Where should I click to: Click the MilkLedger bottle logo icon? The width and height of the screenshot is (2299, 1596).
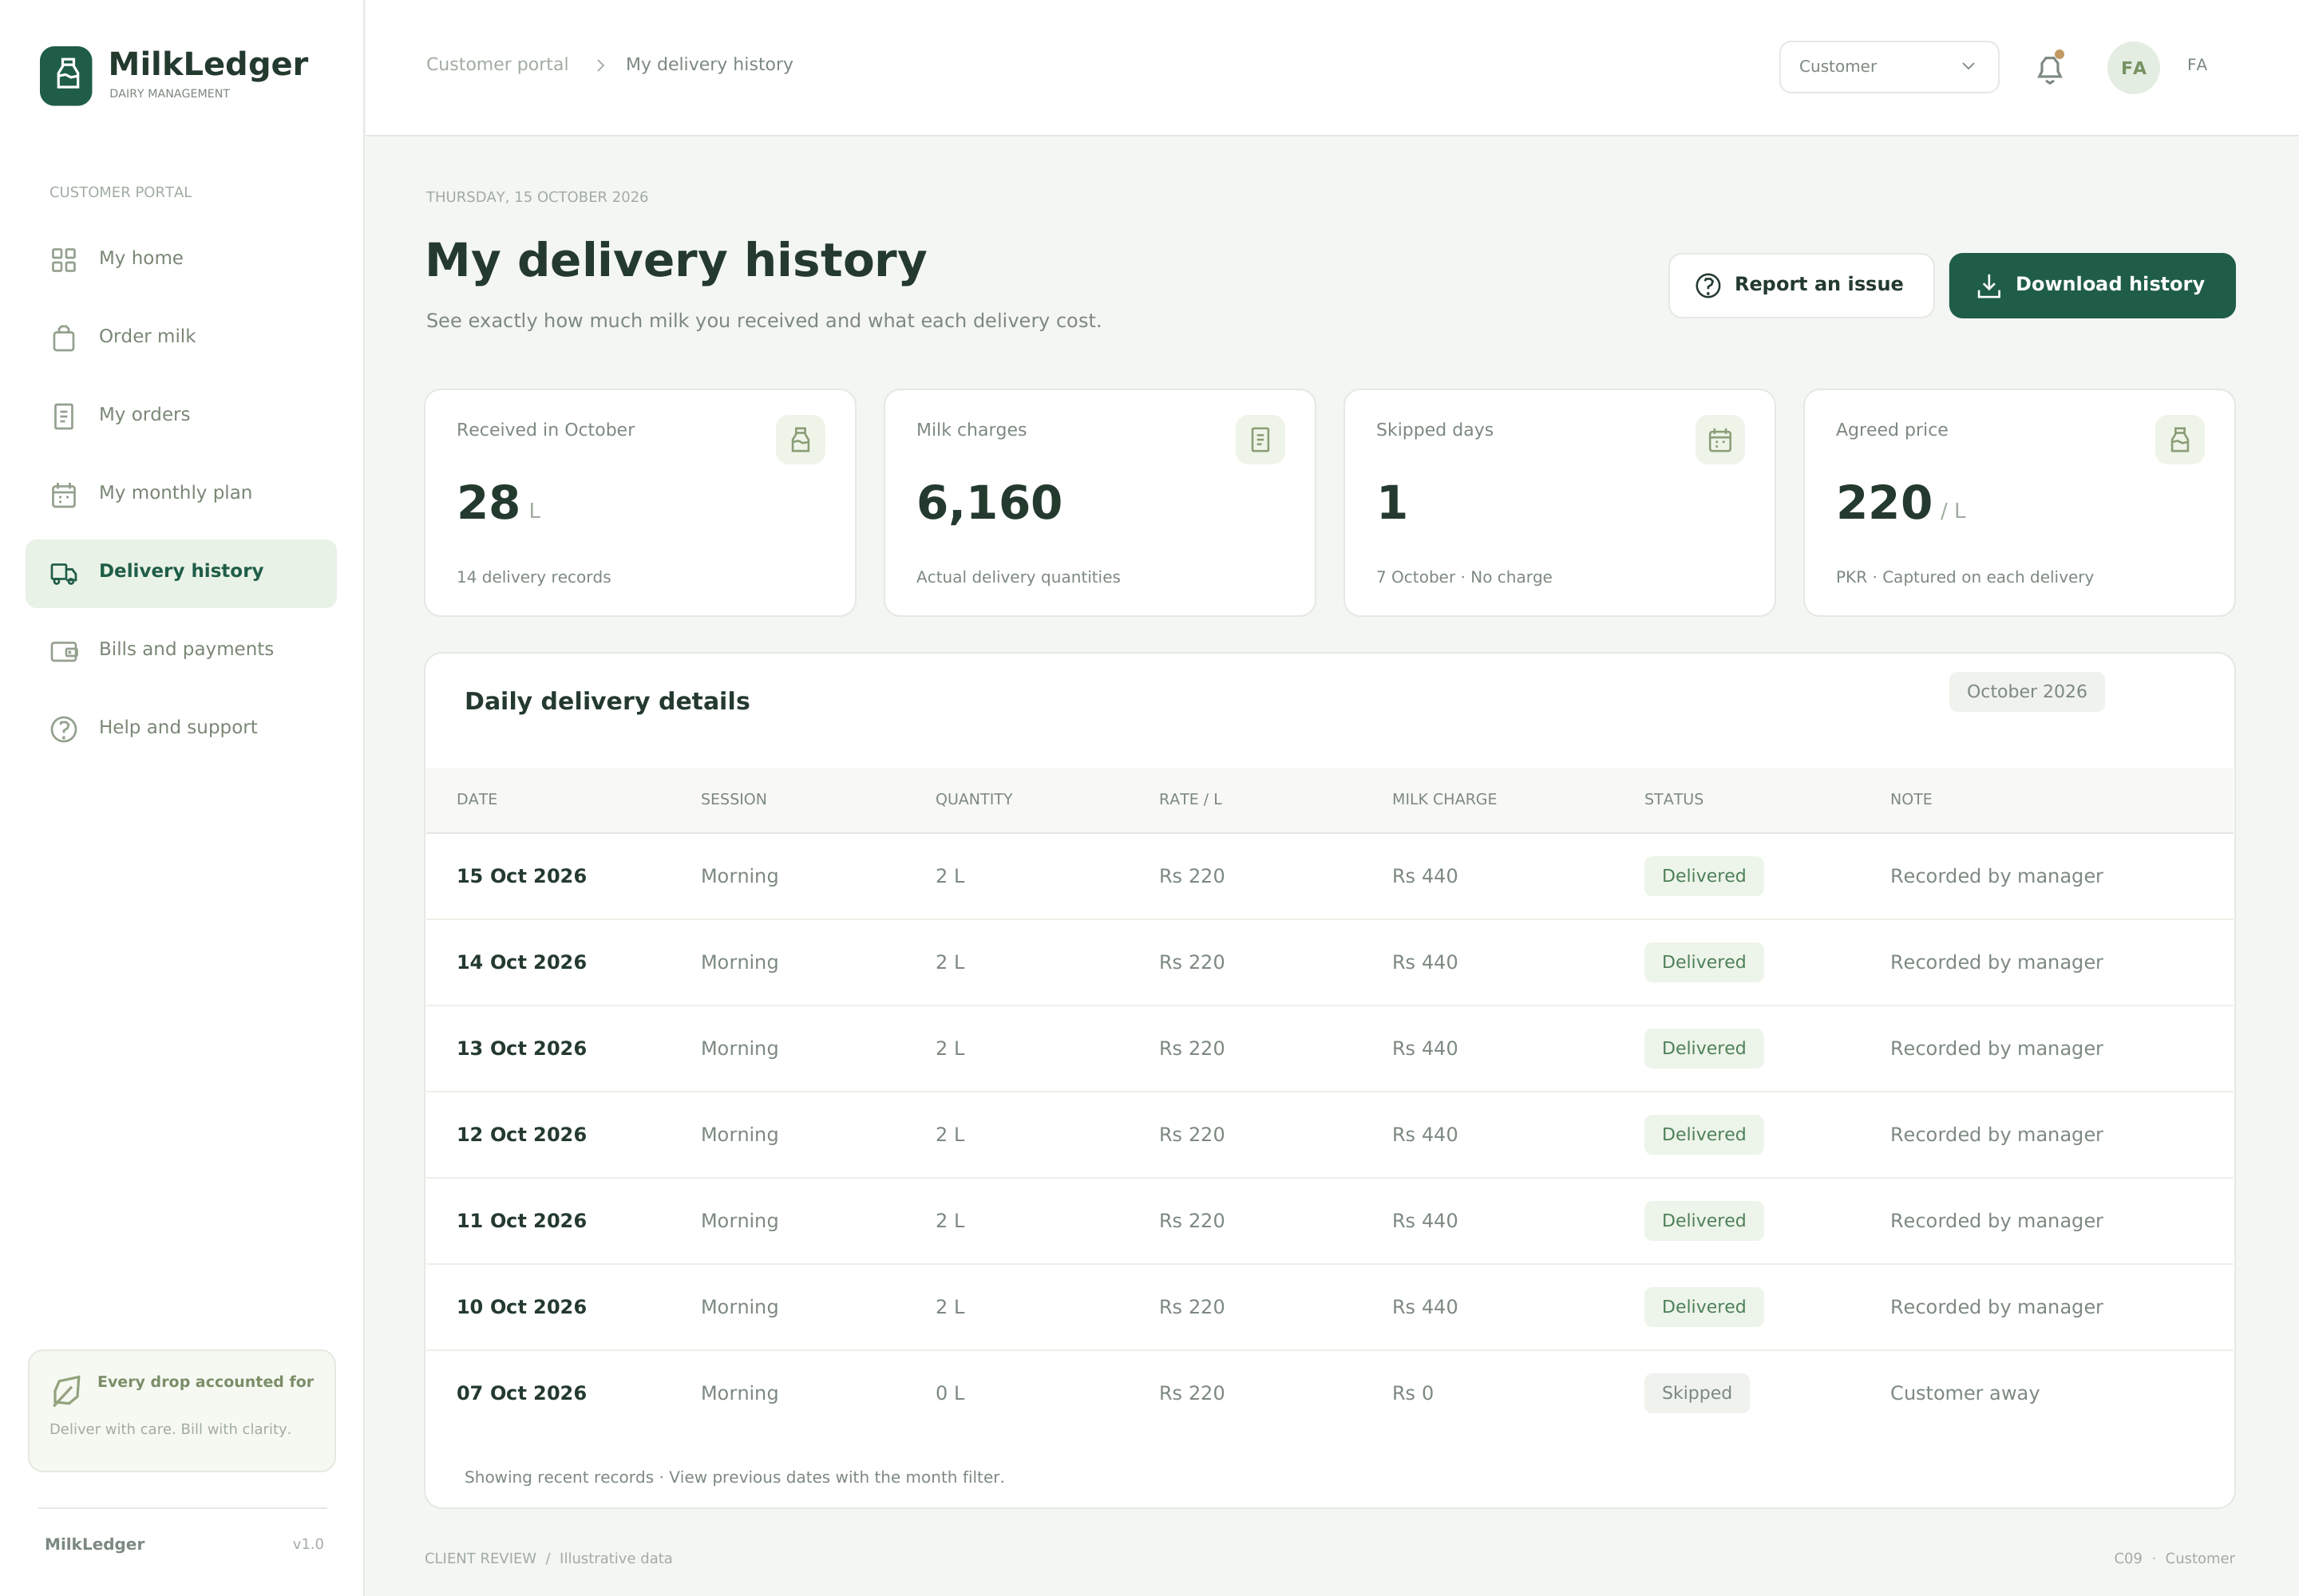66,75
